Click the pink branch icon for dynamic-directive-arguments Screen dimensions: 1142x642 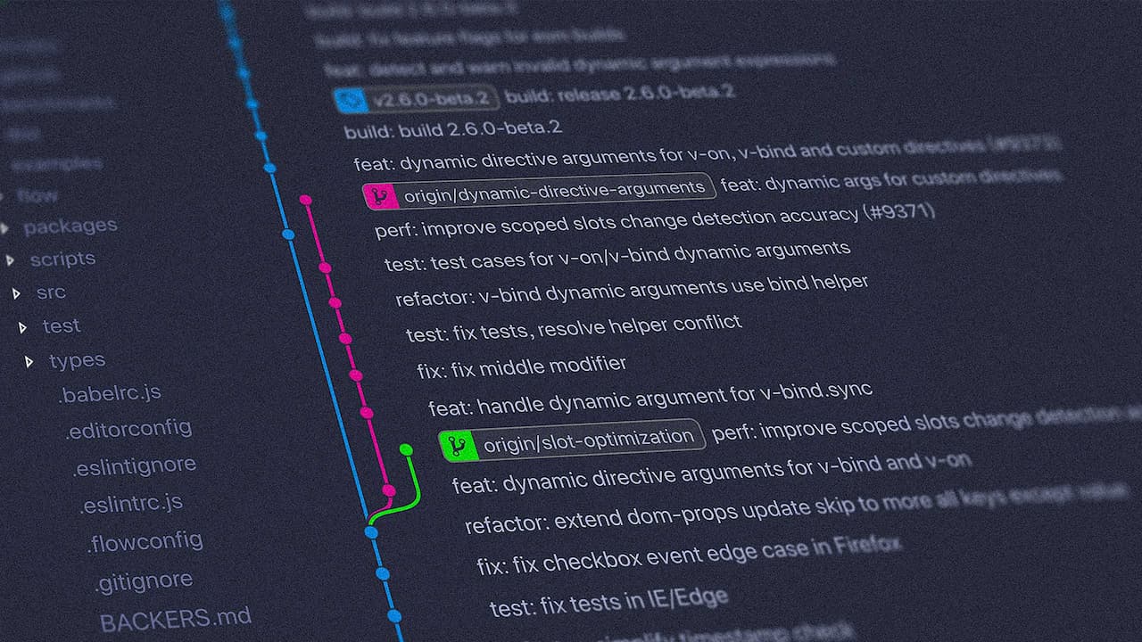[381, 196]
